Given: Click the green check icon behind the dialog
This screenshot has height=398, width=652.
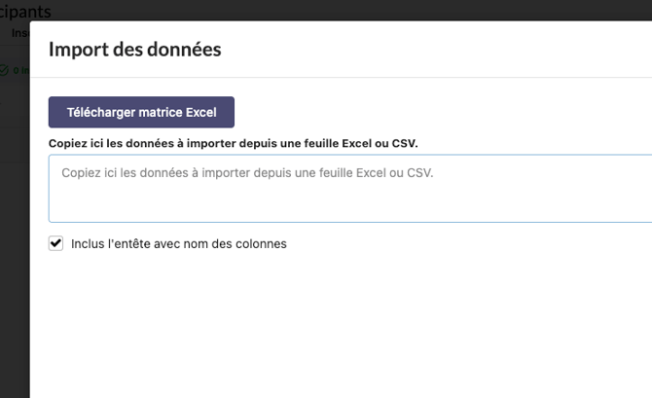Looking at the screenshot, I should point(4,70).
